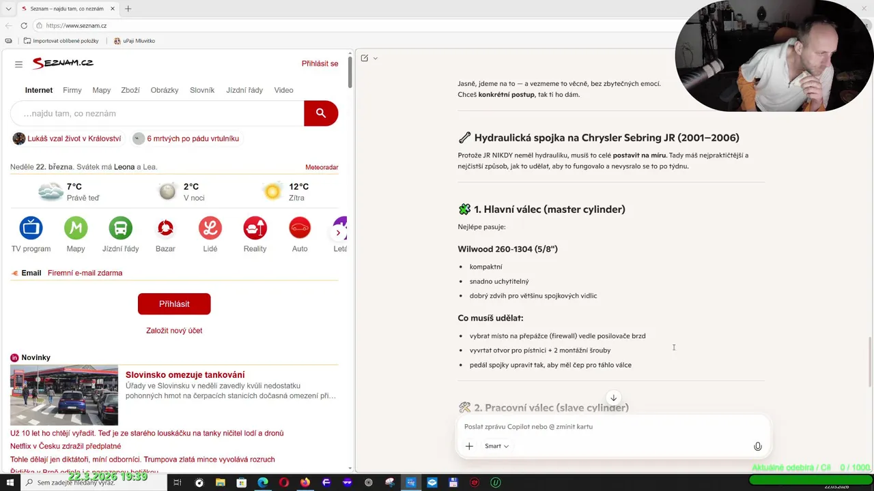Open the Firemní e-mail zdarma link

(x=85, y=273)
